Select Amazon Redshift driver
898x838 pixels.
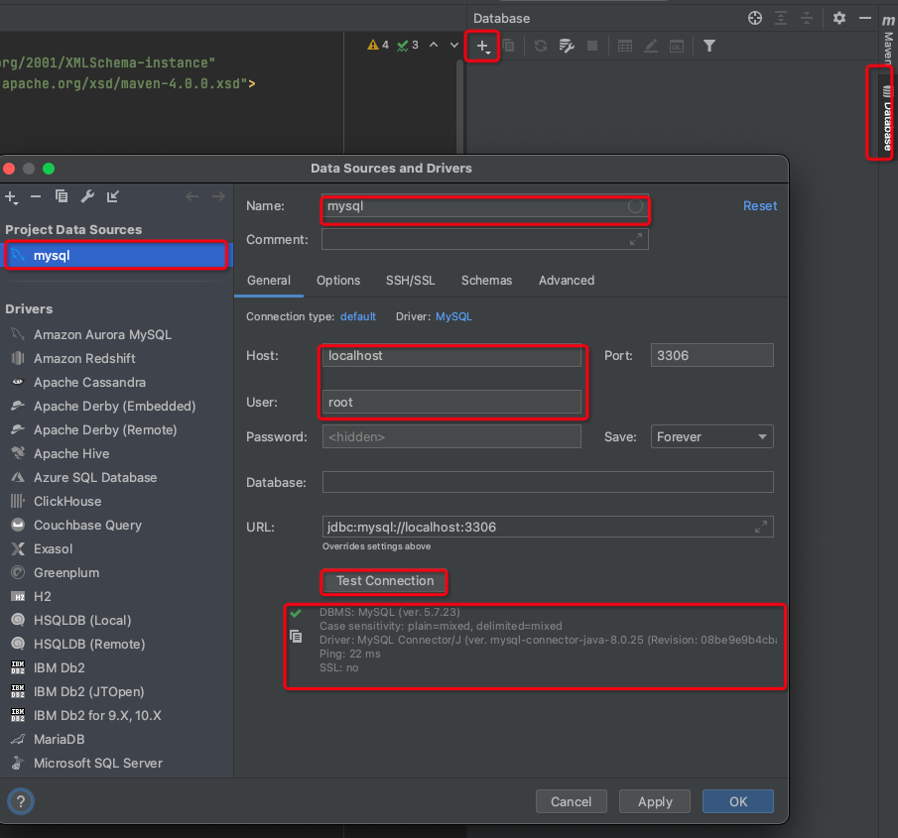coord(84,358)
